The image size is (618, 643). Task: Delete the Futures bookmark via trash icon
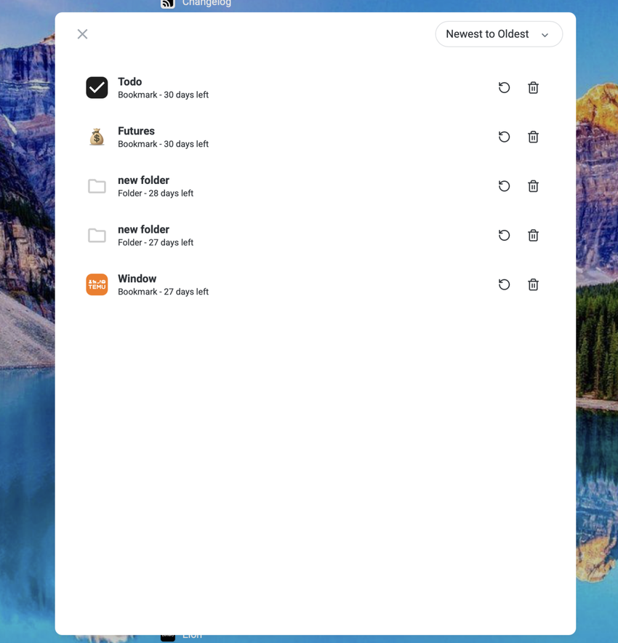533,137
